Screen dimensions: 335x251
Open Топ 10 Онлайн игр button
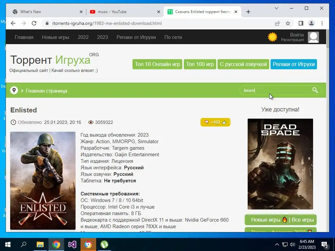(157, 64)
